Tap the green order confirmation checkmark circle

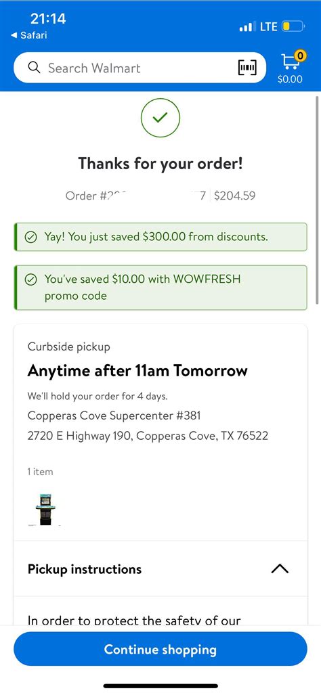160,118
